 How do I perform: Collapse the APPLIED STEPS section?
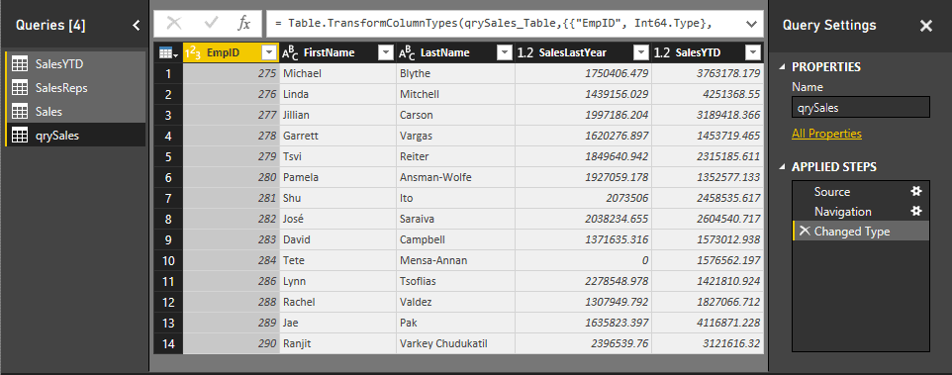pos(782,167)
